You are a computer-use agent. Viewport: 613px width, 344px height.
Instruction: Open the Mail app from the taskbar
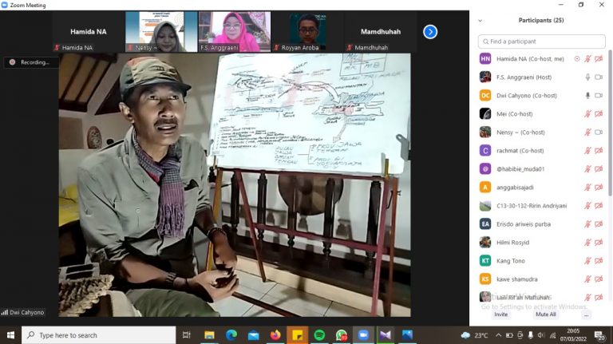point(253,335)
